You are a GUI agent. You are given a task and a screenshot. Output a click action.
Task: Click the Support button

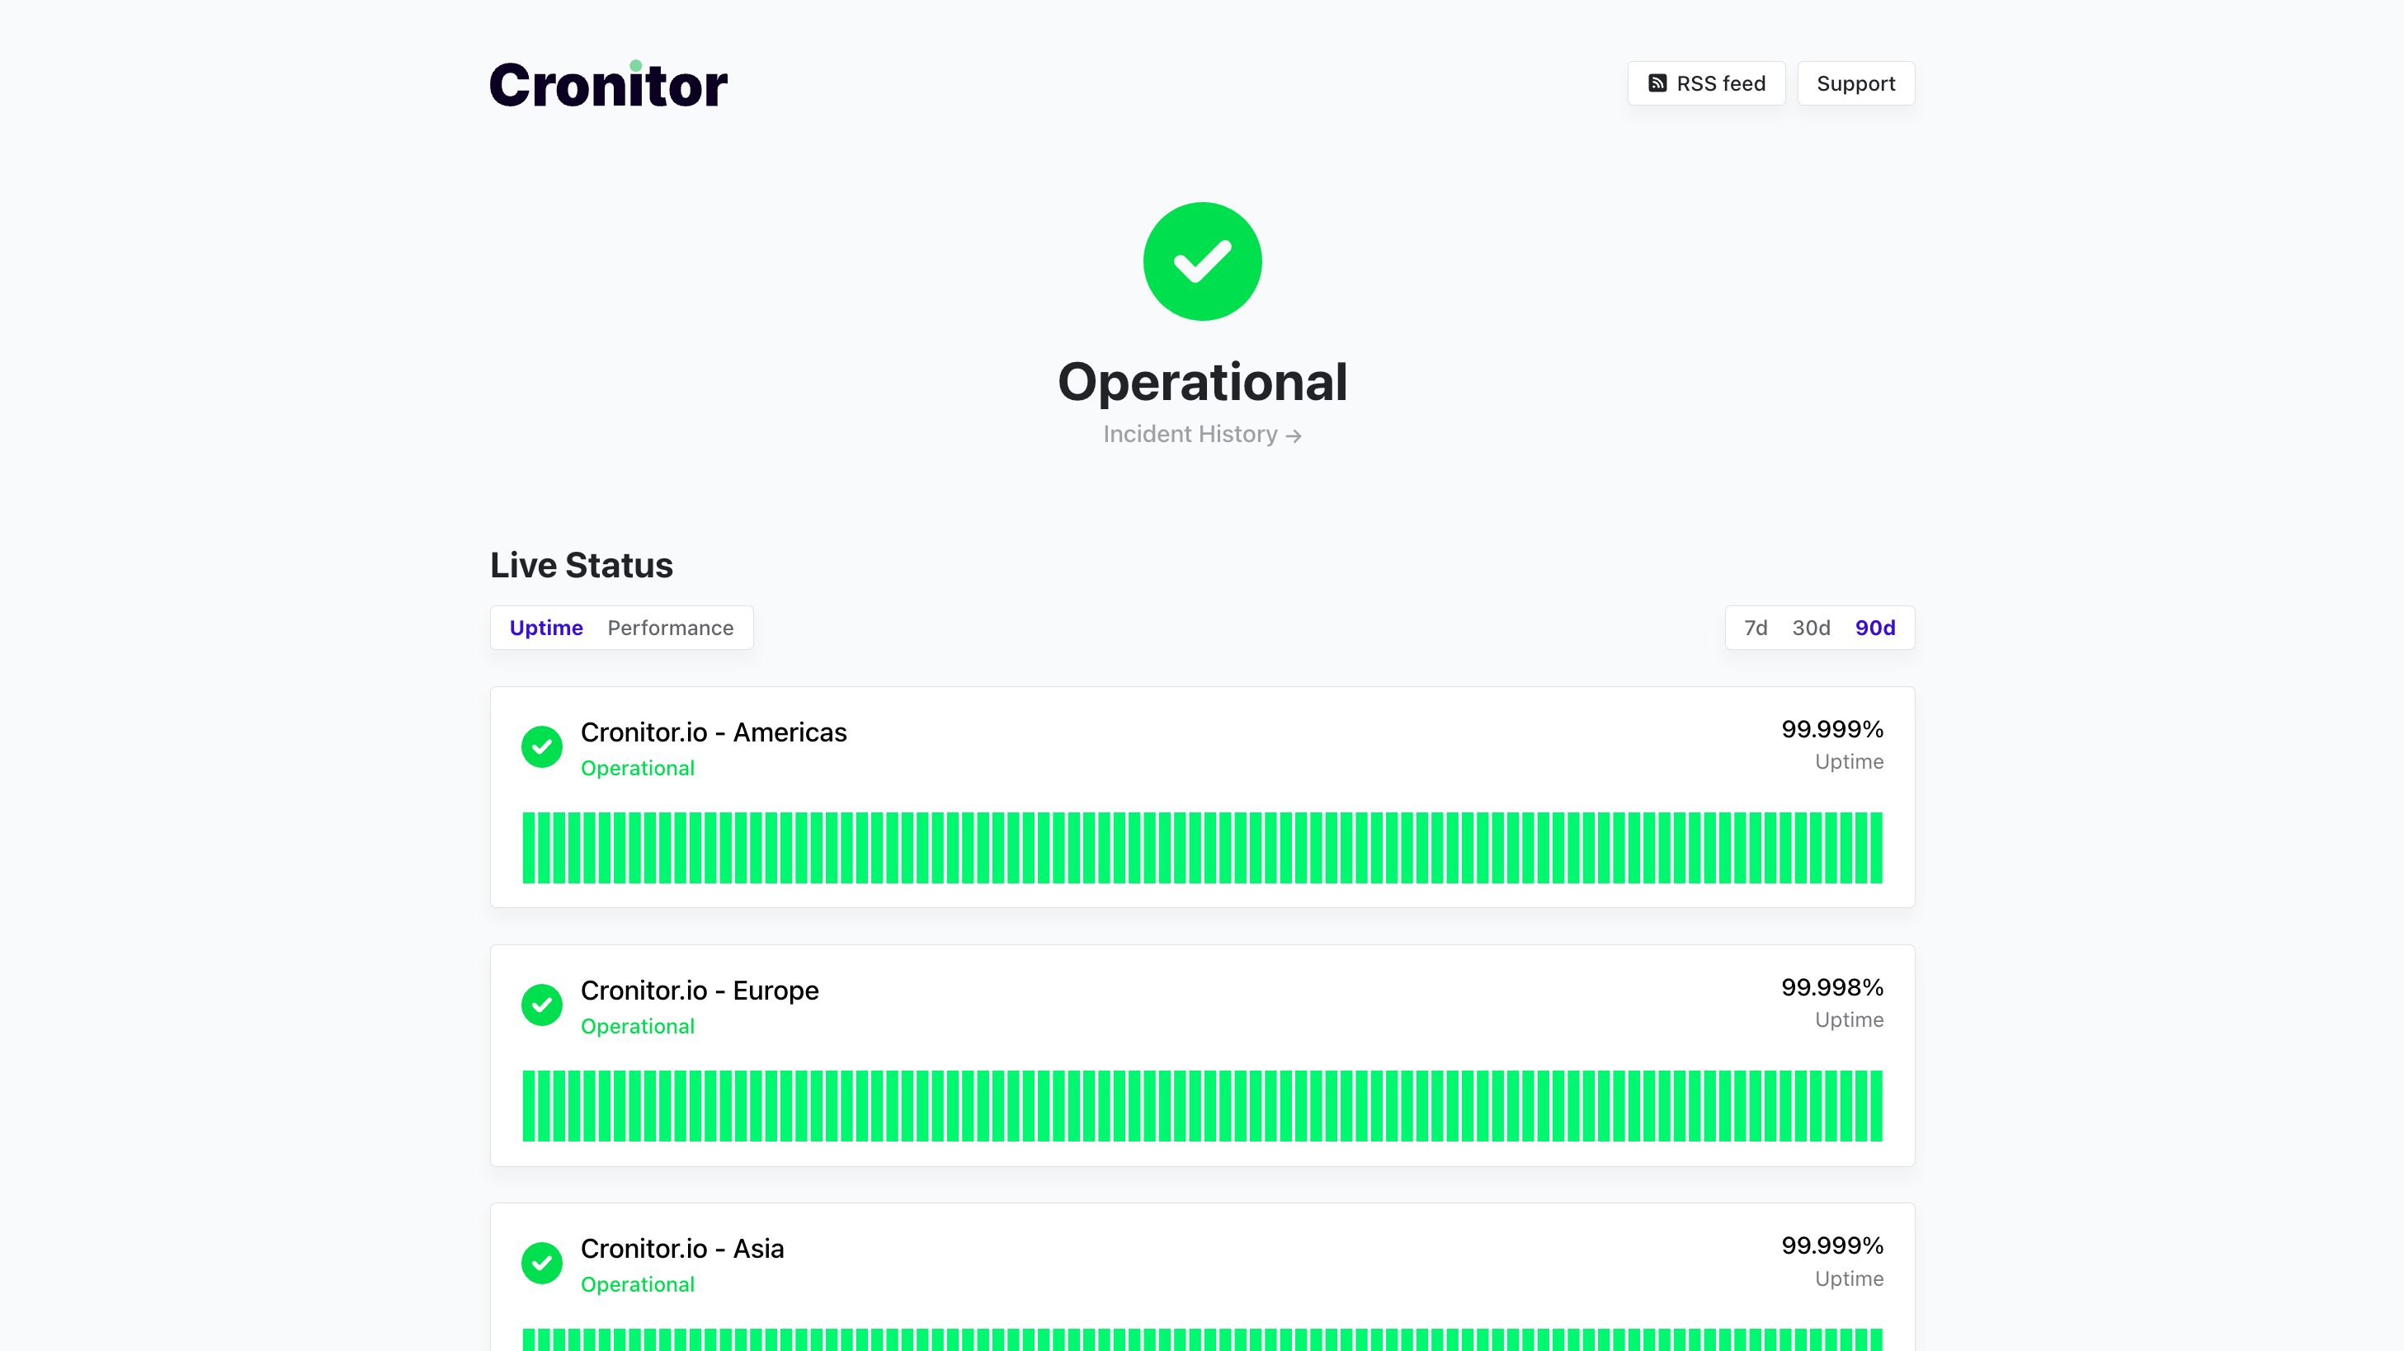[x=1855, y=83]
